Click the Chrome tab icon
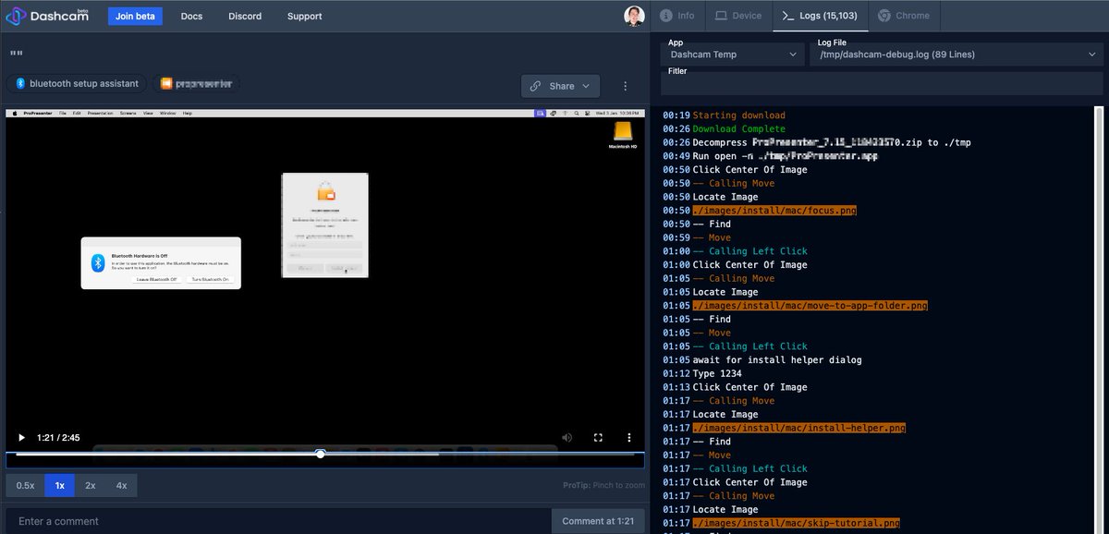The image size is (1109, 534). [x=884, y=16]
